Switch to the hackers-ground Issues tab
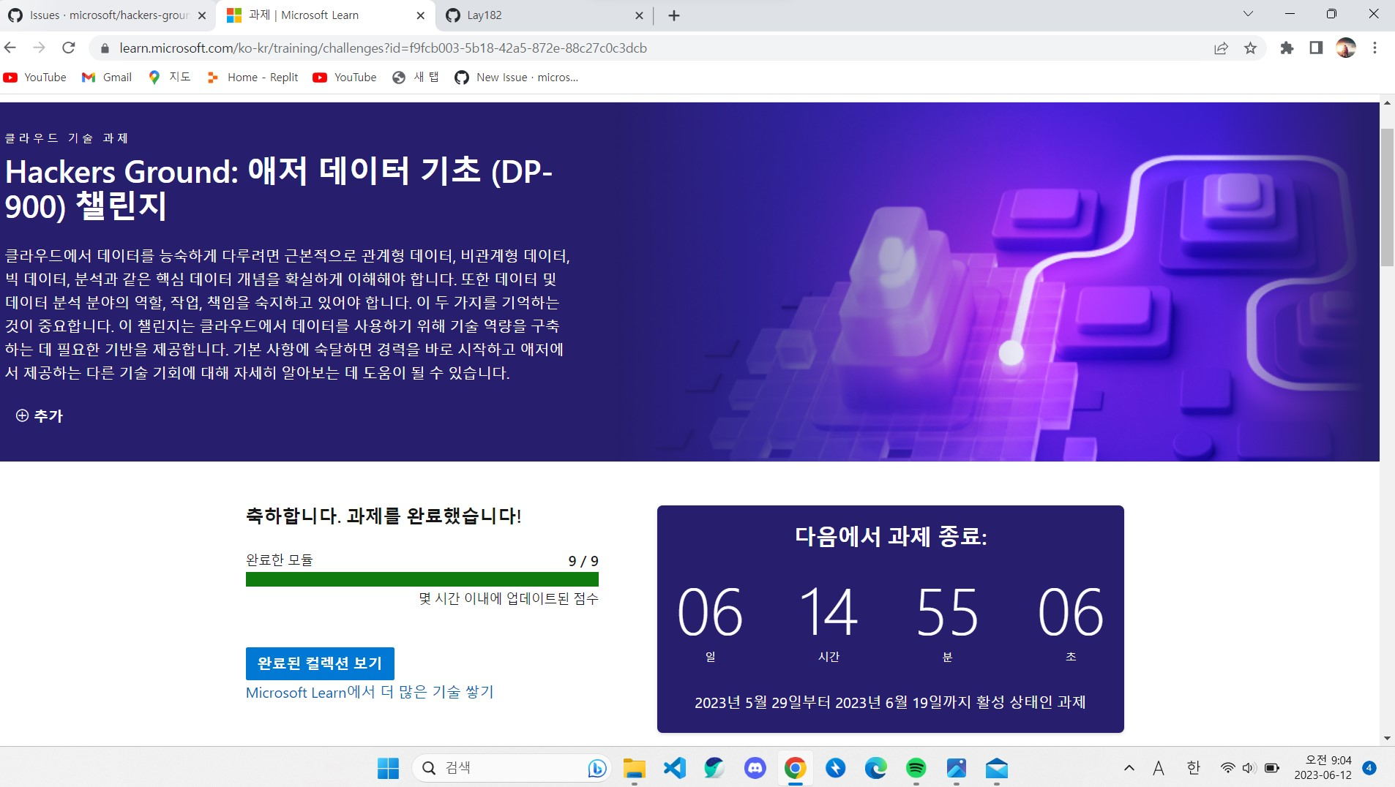Image resolution: width=1395 pixels, height=787 pixels. 102,15
